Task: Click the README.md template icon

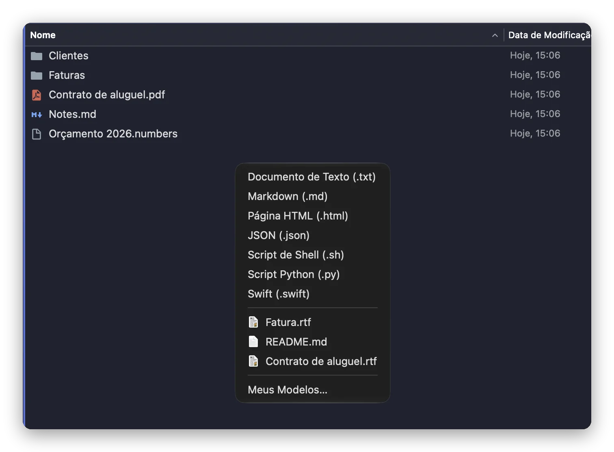Action: 253,342
